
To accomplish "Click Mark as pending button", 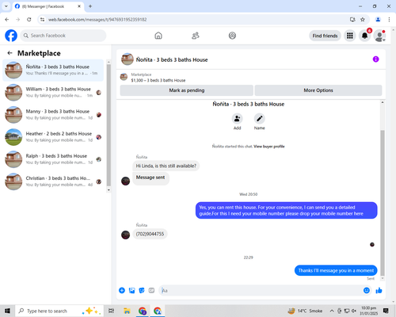I will [187, 90].
